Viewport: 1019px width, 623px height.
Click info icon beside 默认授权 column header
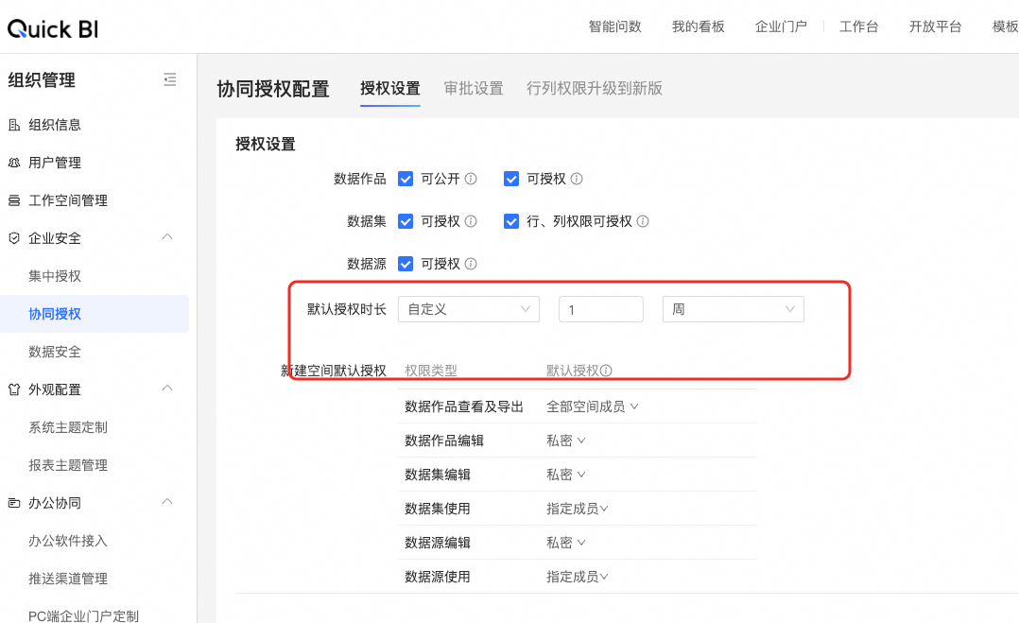coord(606,372)
